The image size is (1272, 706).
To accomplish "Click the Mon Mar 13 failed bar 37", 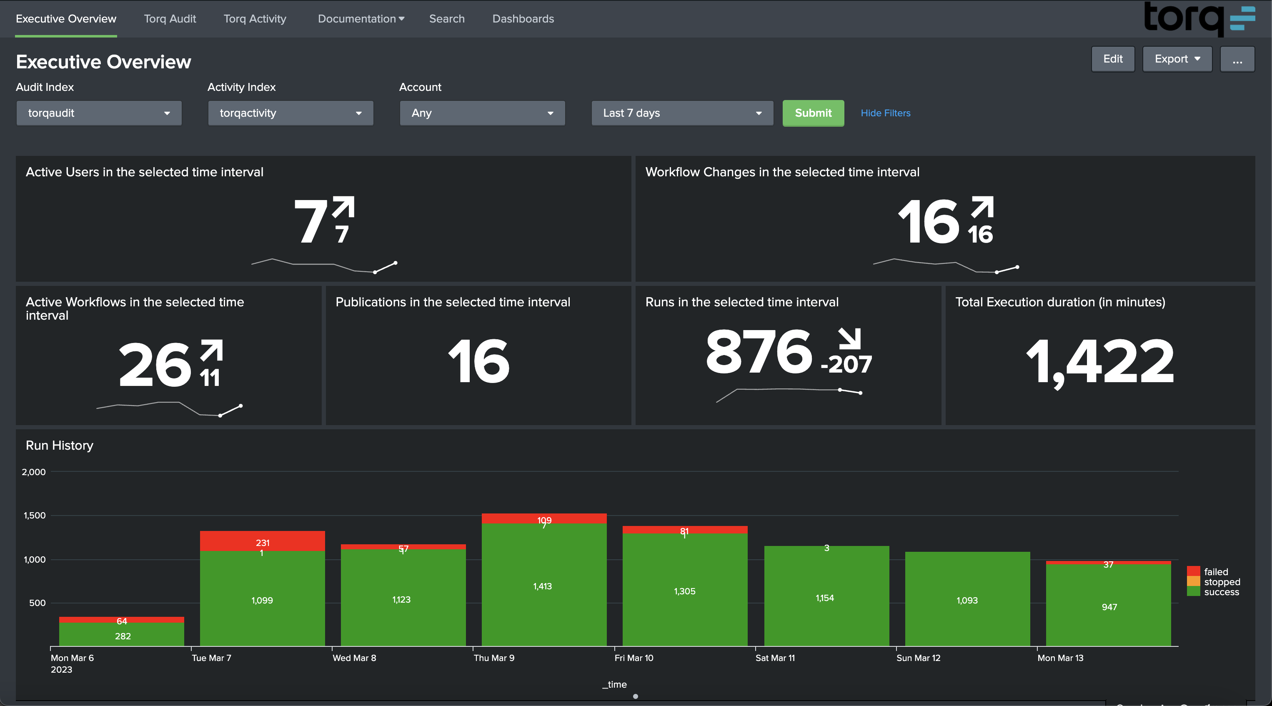I will coord(1108,563).
